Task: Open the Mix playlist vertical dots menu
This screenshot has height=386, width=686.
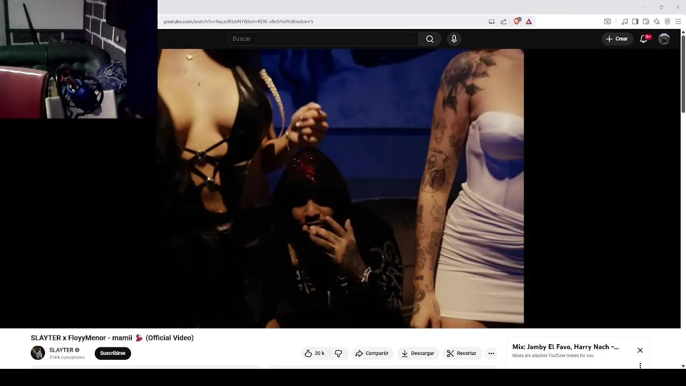Action: coord(640,366)
